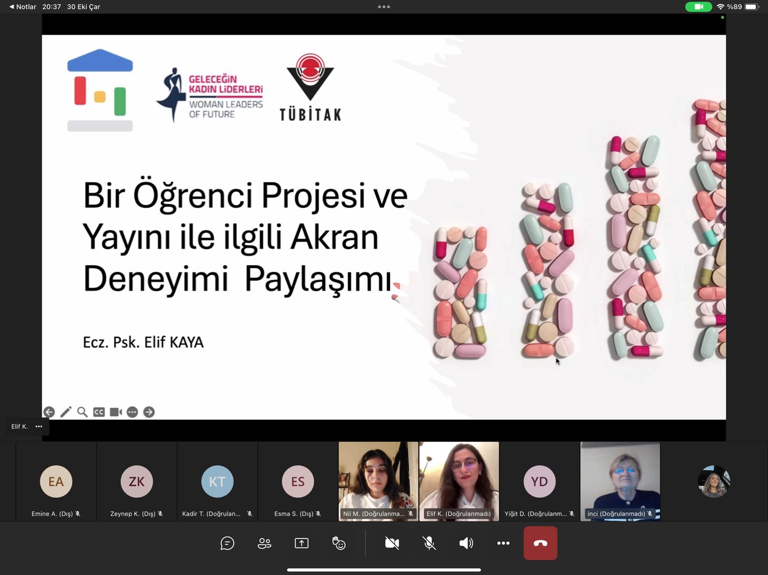Open slide show more options button
This screenshot has height=575, width=768.
click(132, 412)
